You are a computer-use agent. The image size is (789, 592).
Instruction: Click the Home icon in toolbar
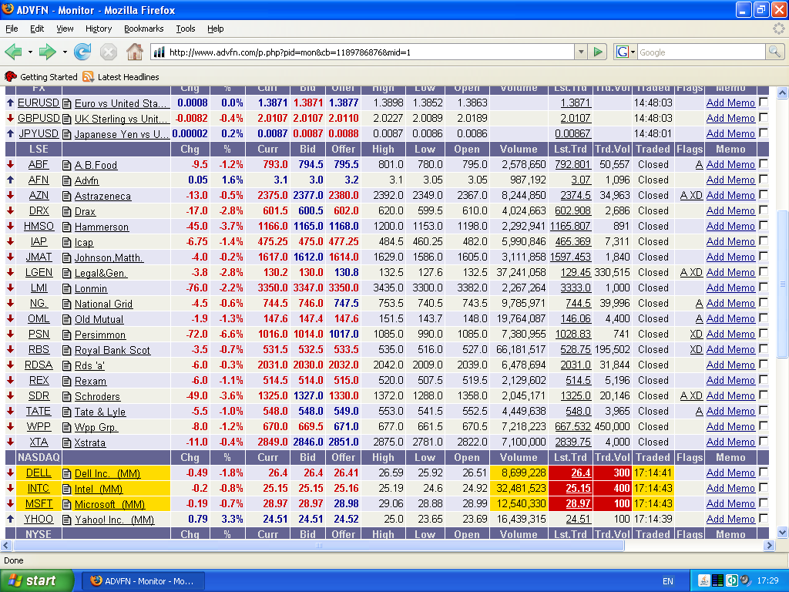(x=135, y=52)
